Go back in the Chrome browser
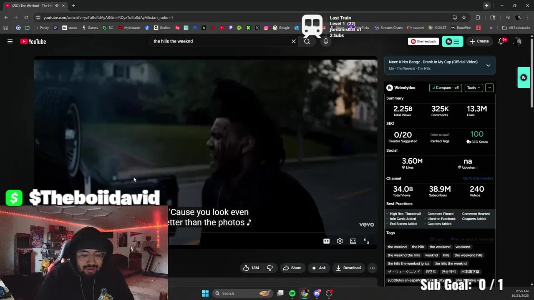Screen dimensions: 534x300 (x=6, y=17)
